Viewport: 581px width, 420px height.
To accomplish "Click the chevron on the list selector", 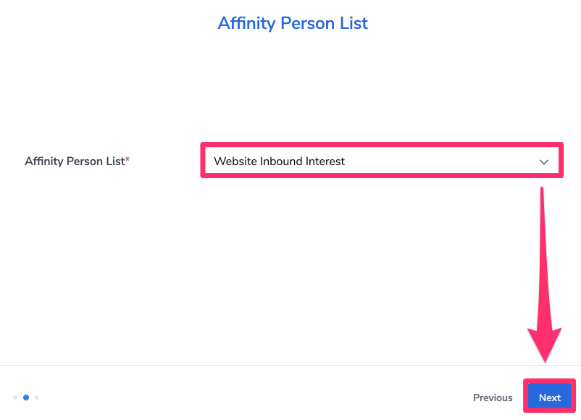I will [x=544, y=161].
